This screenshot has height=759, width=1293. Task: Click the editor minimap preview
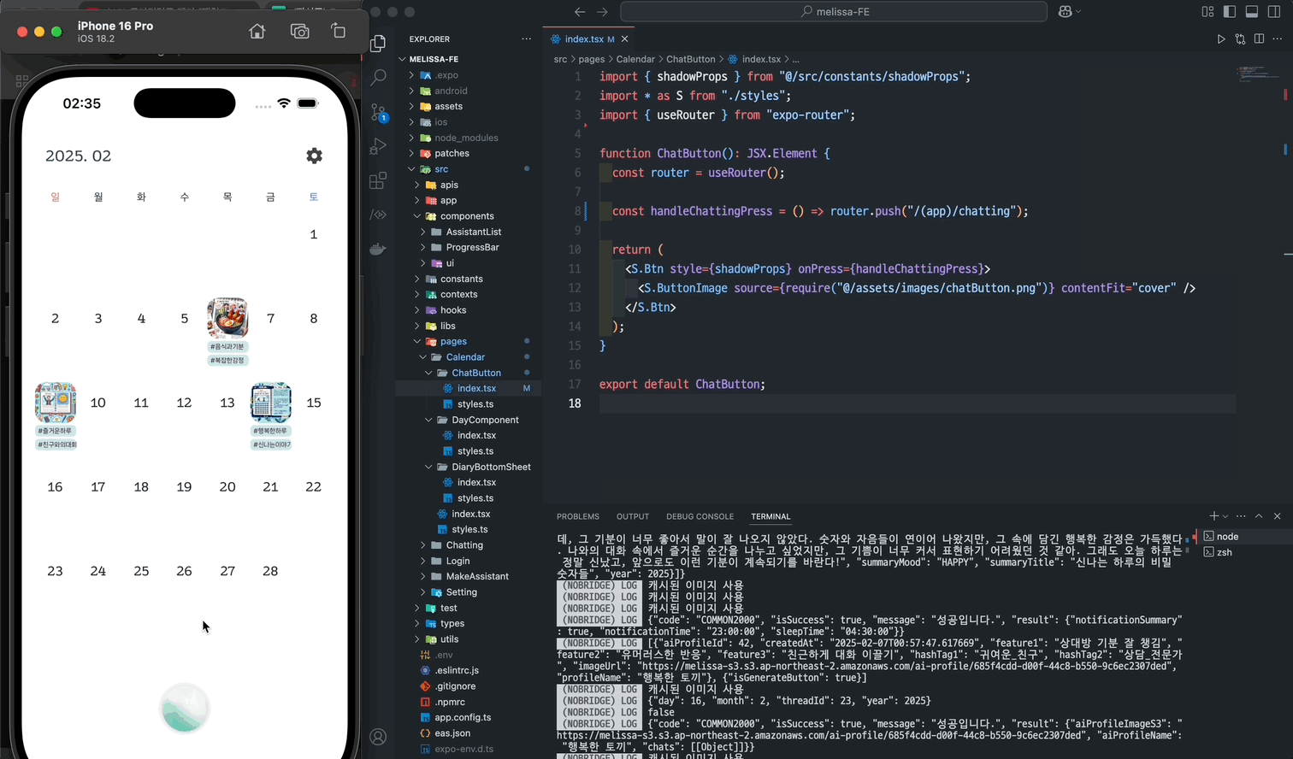click(x=1257, y=74)
